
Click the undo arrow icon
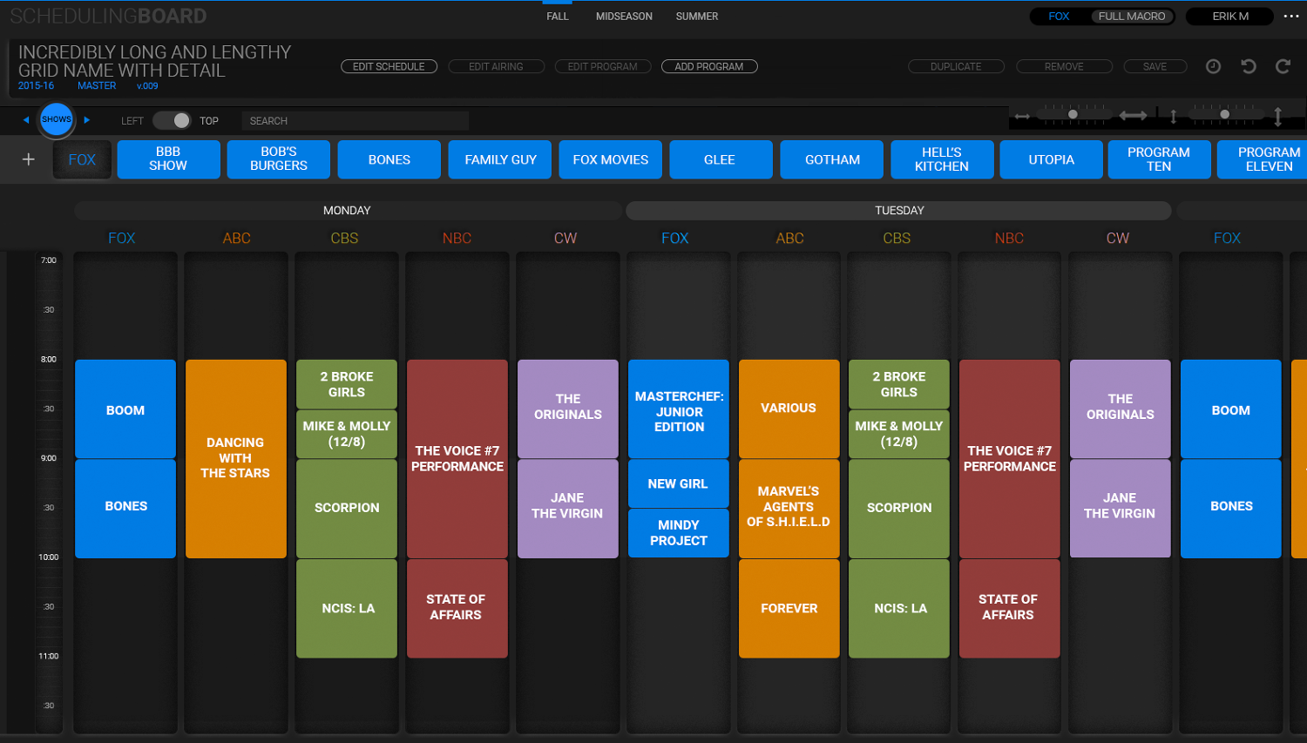tap(1249, 66)
